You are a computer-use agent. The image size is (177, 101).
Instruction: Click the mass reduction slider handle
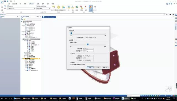coord(88,44)
